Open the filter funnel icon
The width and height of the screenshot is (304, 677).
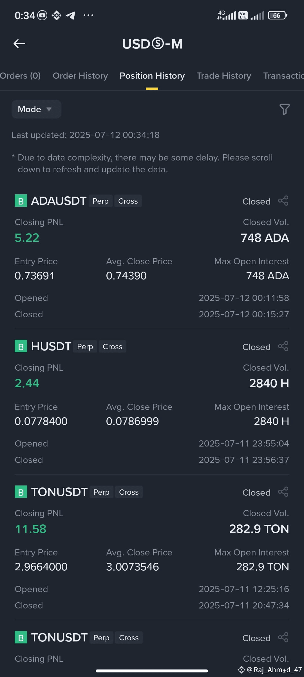[x=284, y=109]
